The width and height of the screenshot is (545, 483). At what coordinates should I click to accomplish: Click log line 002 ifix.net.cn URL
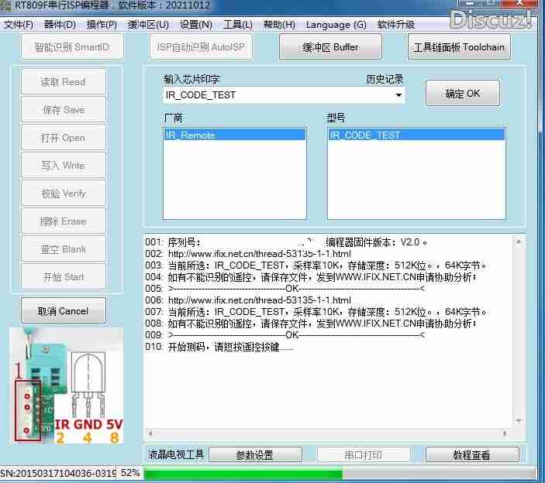click(x=259, y=254)
